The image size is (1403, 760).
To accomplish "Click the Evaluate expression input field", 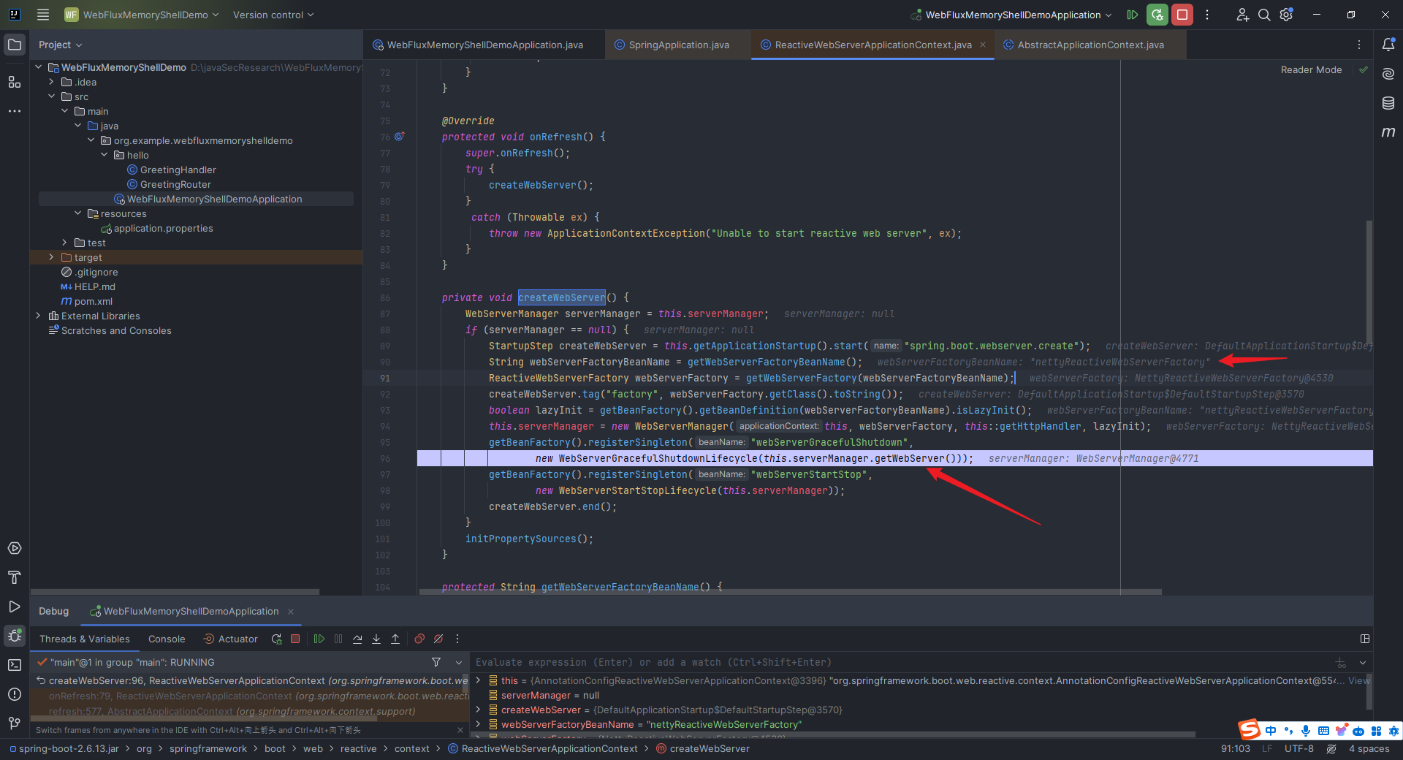I will point(899,662).
